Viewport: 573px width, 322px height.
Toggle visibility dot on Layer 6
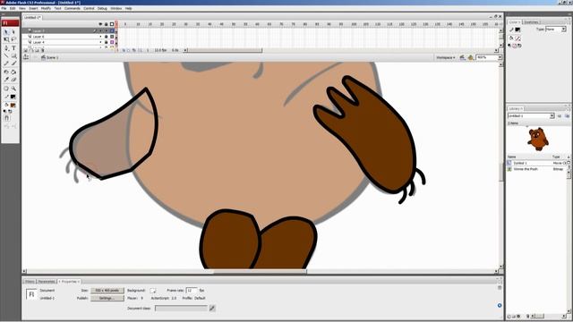point(100,37)
